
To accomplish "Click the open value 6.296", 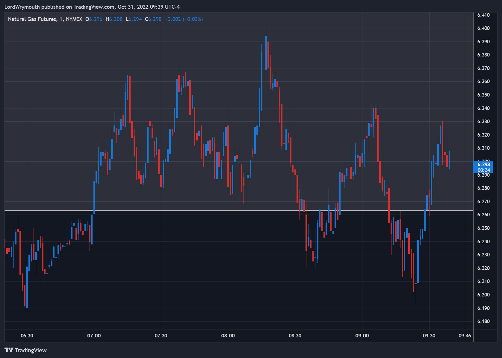I will pyautogui.click(x=96, y=19).
